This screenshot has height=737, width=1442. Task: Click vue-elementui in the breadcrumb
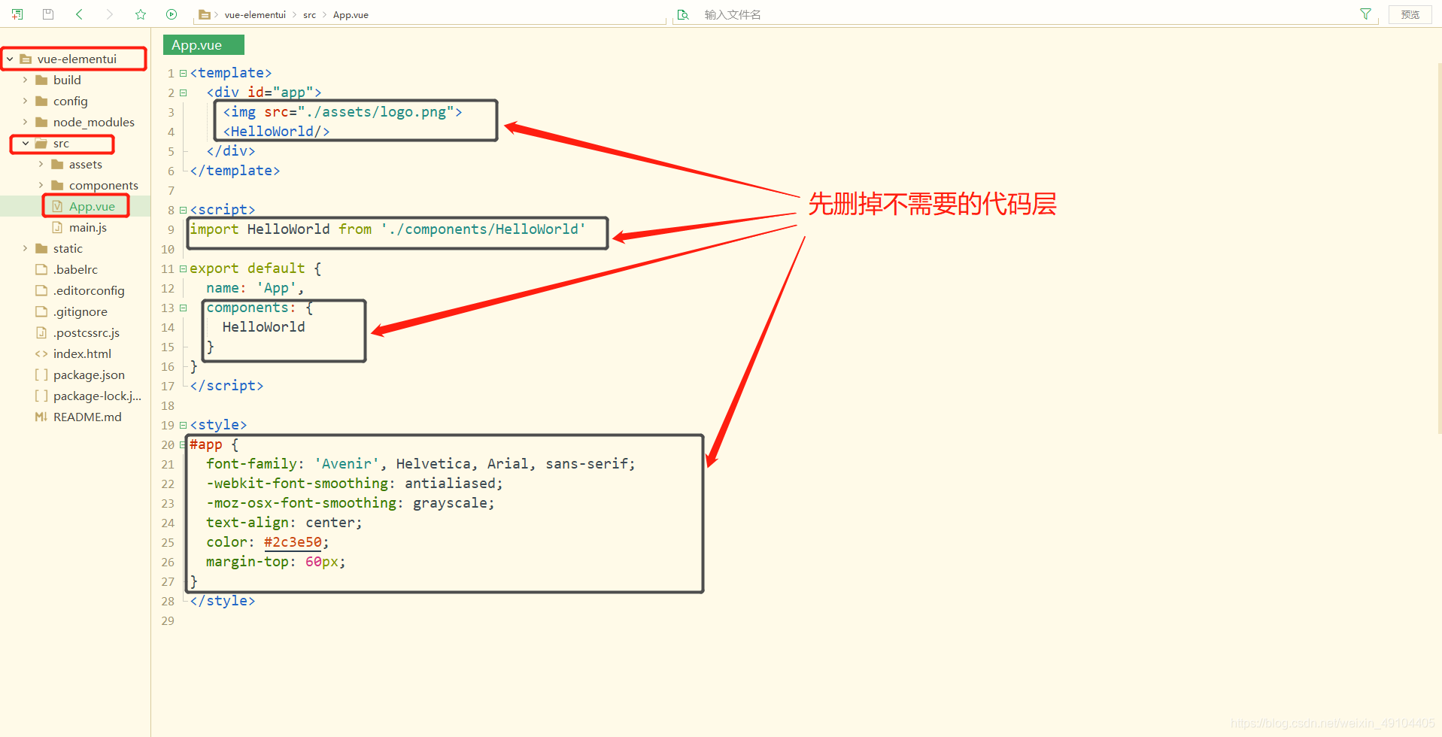click(x=255, y=14)
